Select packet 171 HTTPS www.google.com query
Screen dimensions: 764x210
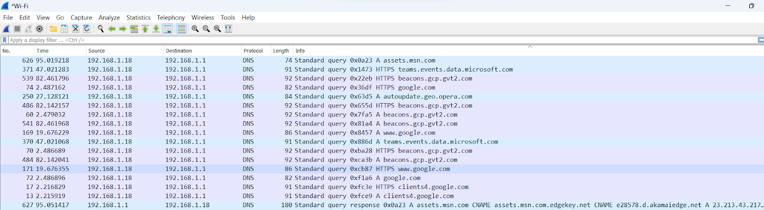(382, 169)
